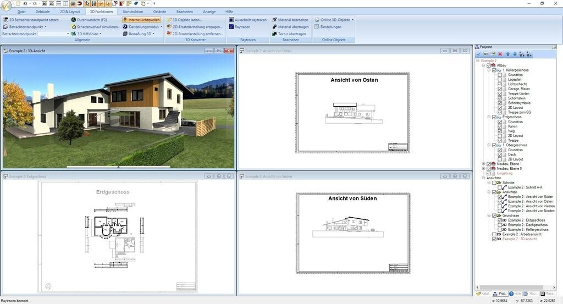563x304 pixels.
Task: Open the Gelände ribbon tab
Action: pos(159,11)
